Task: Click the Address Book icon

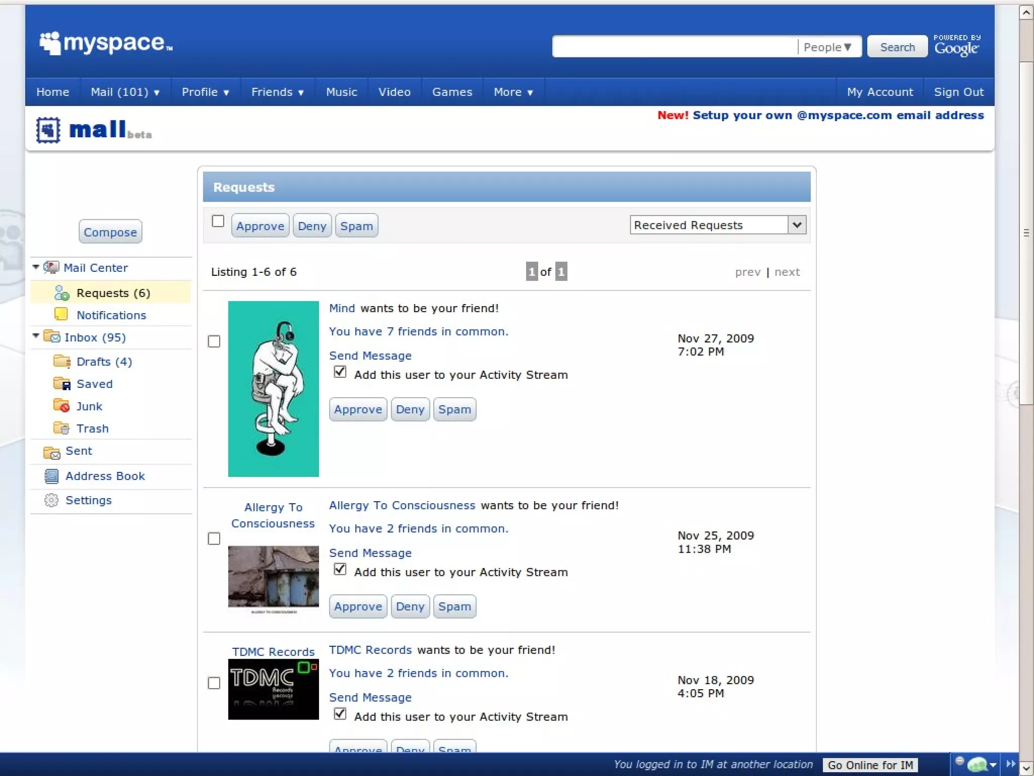Action: click(51, 476)
